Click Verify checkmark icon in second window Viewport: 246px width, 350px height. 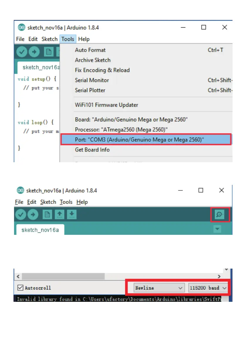click(x=21, y=215)
